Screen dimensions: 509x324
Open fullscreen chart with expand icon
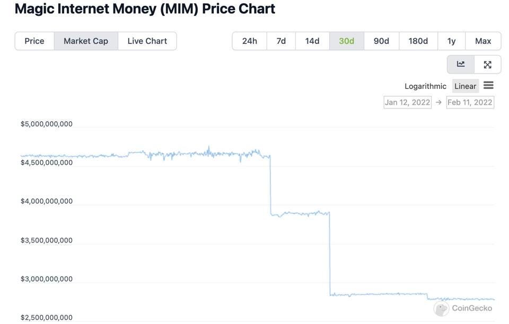pos(487,65)
